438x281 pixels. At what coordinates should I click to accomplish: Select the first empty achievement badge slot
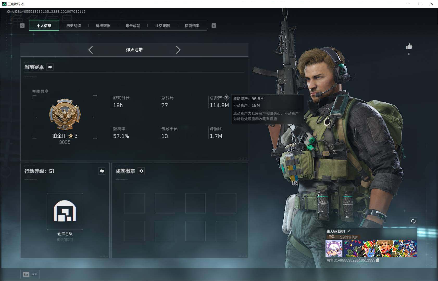point(134,203)
